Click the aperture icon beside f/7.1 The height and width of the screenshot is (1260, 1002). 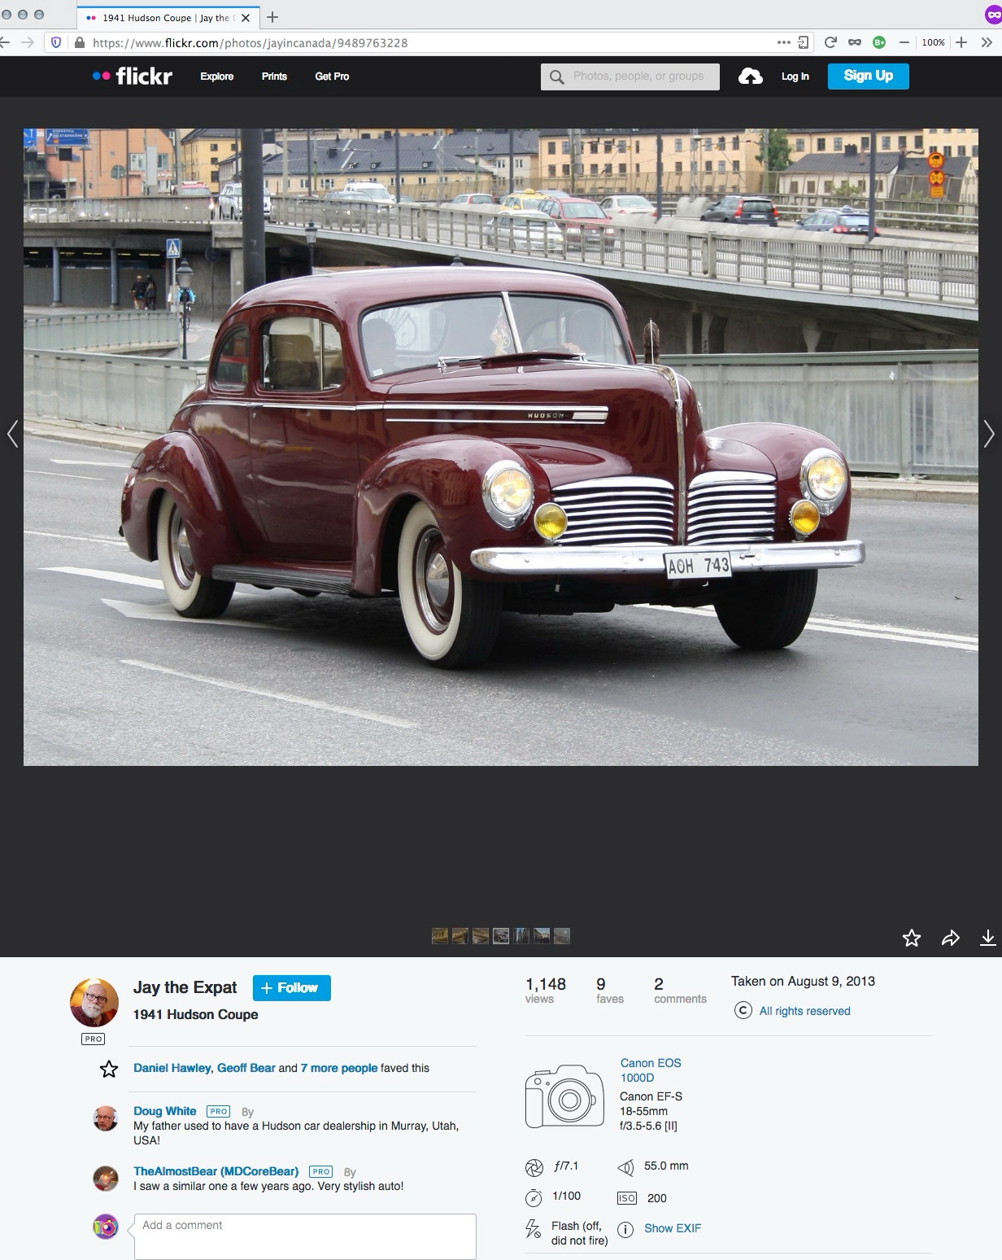click(534, 1168)
